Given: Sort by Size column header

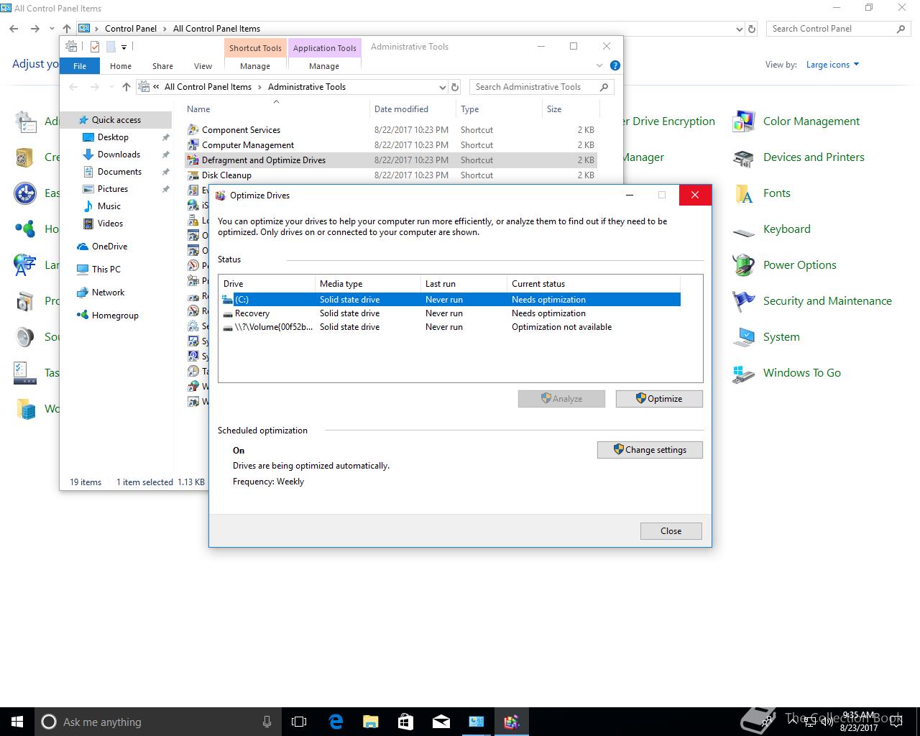Looking at the screenshot, I should pos(571,109).
